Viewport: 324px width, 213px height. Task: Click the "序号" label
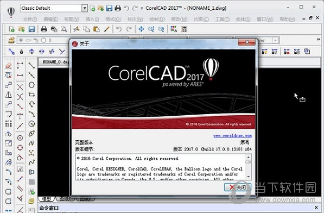[x=245, y=142]
